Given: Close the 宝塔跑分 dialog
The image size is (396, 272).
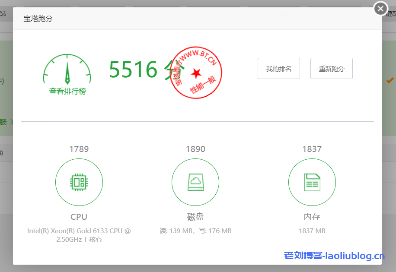Looking at the screenshot, I should pos(380,9).
